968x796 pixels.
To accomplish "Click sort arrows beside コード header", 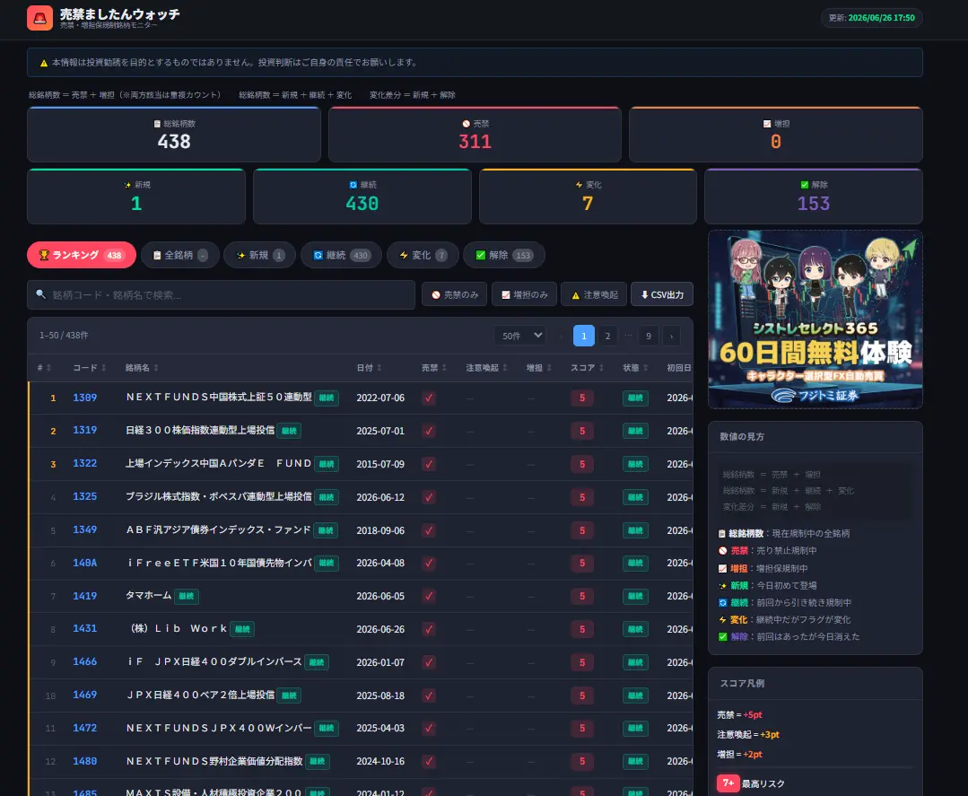I will pyautogui.click(x=104, y=368).
